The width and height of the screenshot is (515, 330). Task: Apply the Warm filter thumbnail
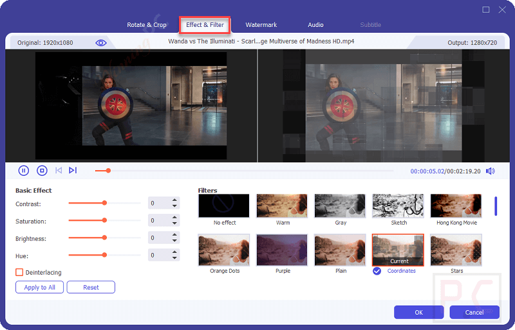click(282, 206)
